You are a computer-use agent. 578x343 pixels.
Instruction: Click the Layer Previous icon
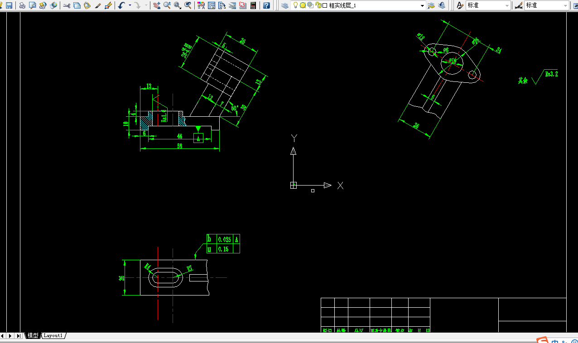pyautogui.click(x=441, y=5)
